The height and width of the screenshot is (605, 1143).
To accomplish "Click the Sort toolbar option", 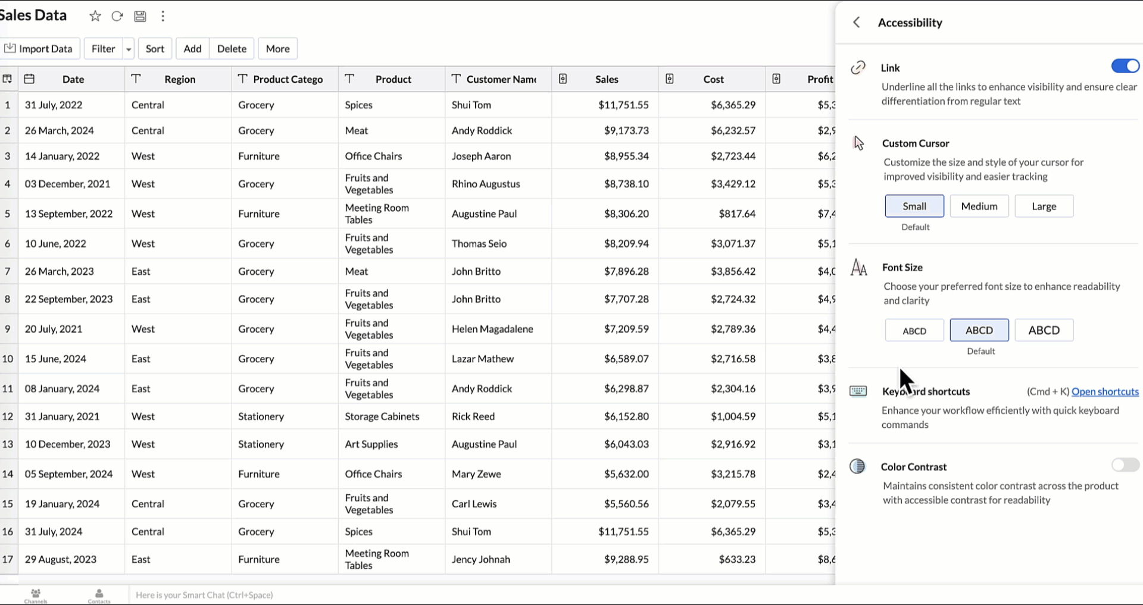I will tap(155, 48).
